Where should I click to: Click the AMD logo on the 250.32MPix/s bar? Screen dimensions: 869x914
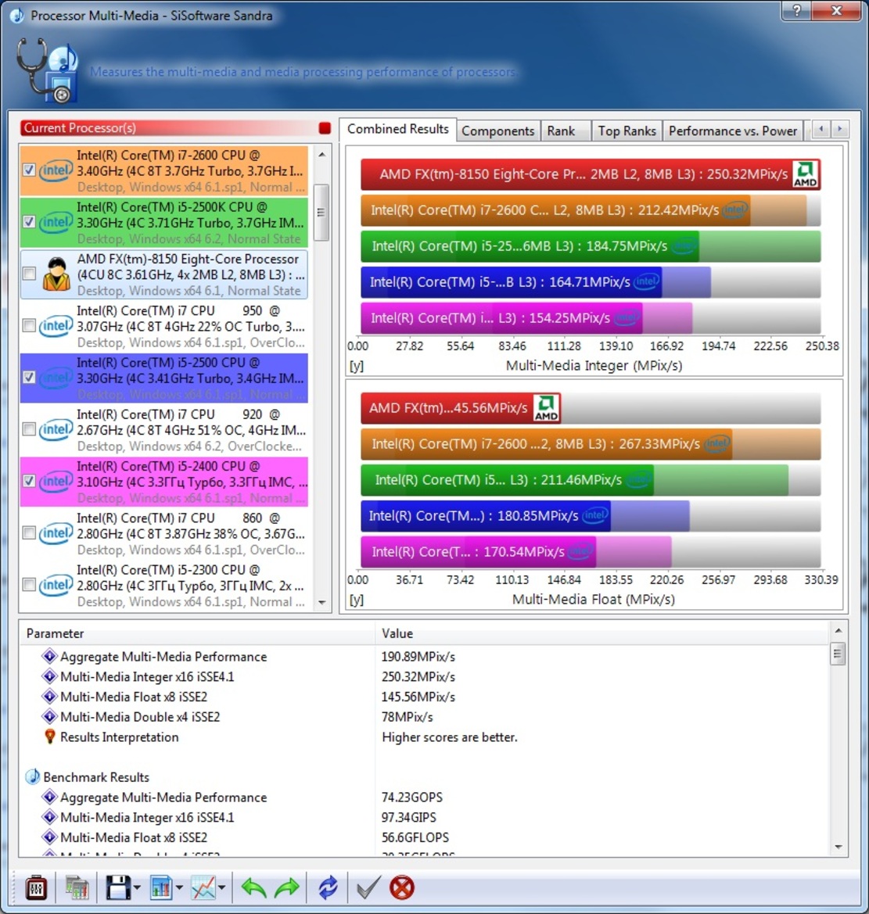pos(806,174)
